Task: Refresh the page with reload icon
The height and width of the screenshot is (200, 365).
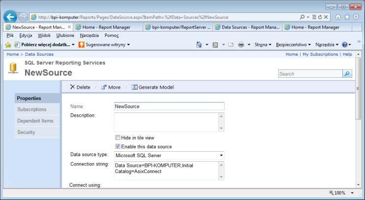Action: point(320,17)
